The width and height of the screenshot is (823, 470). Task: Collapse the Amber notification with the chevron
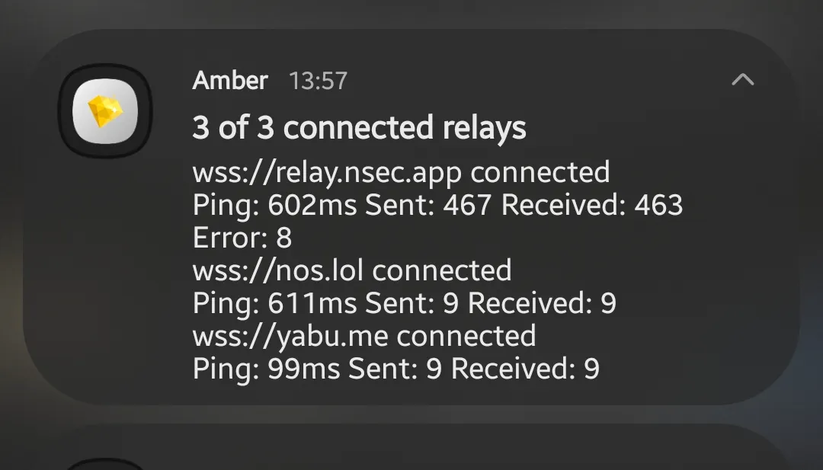tap(743, 80)
